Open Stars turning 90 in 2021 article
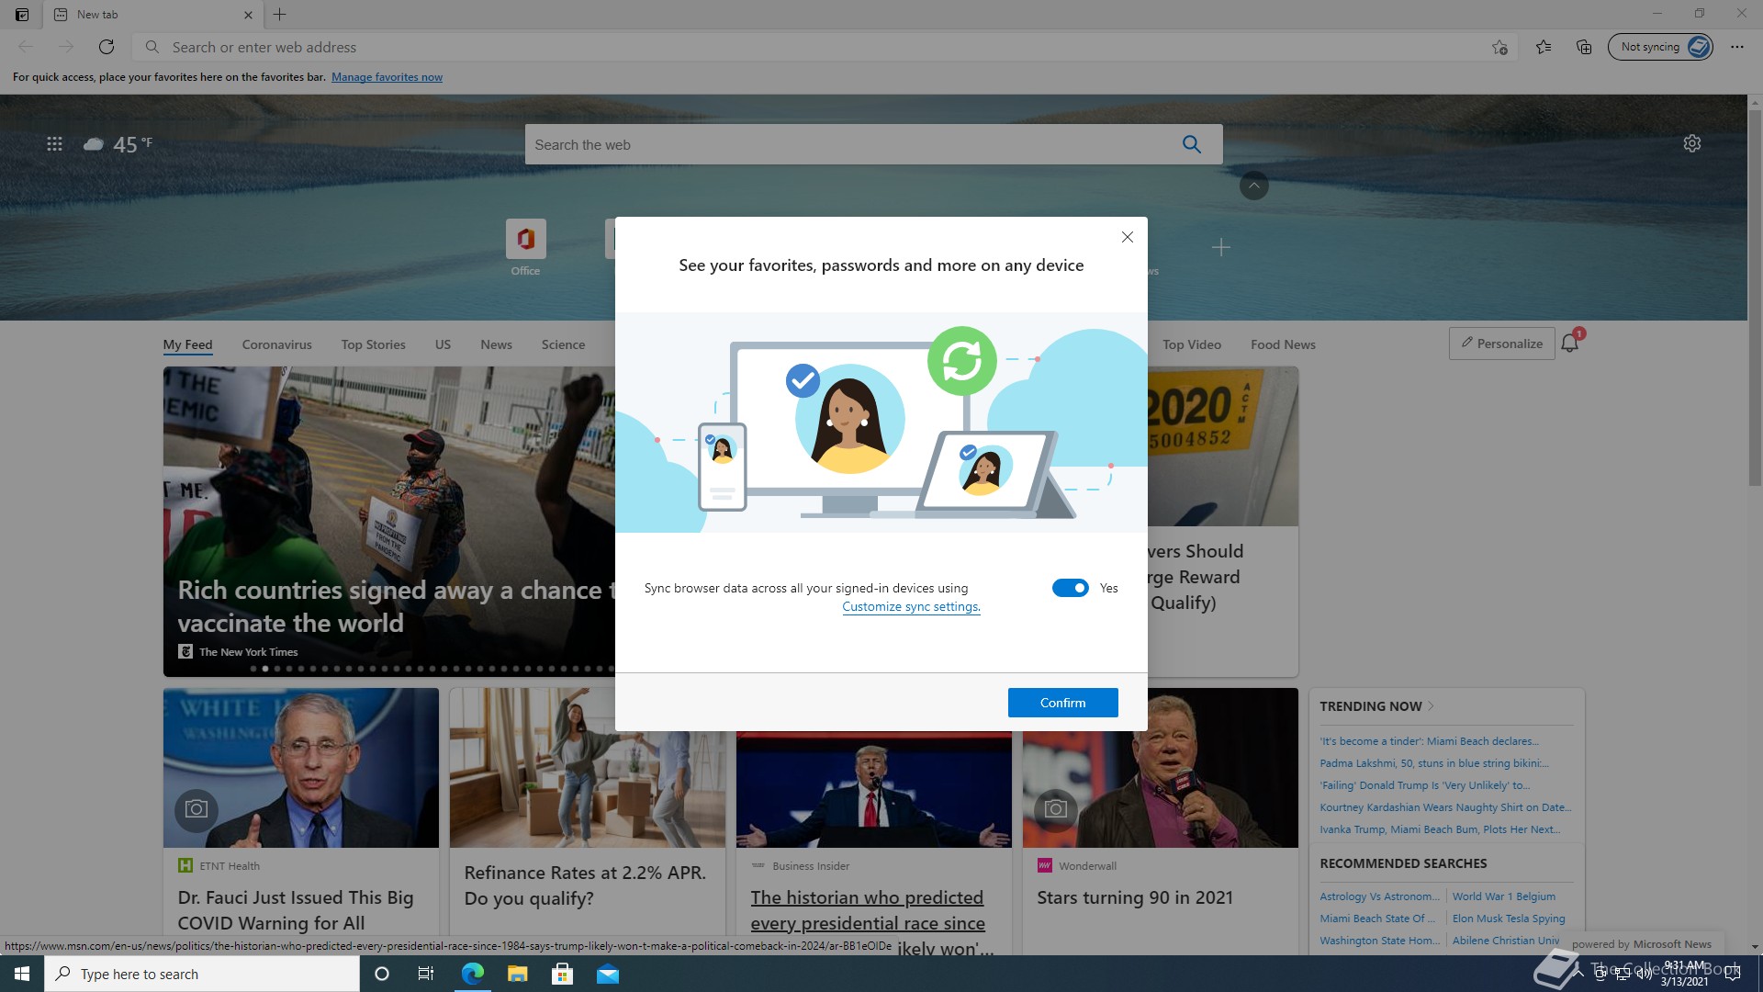The image size is (1763, 992). click(1134, 897)
